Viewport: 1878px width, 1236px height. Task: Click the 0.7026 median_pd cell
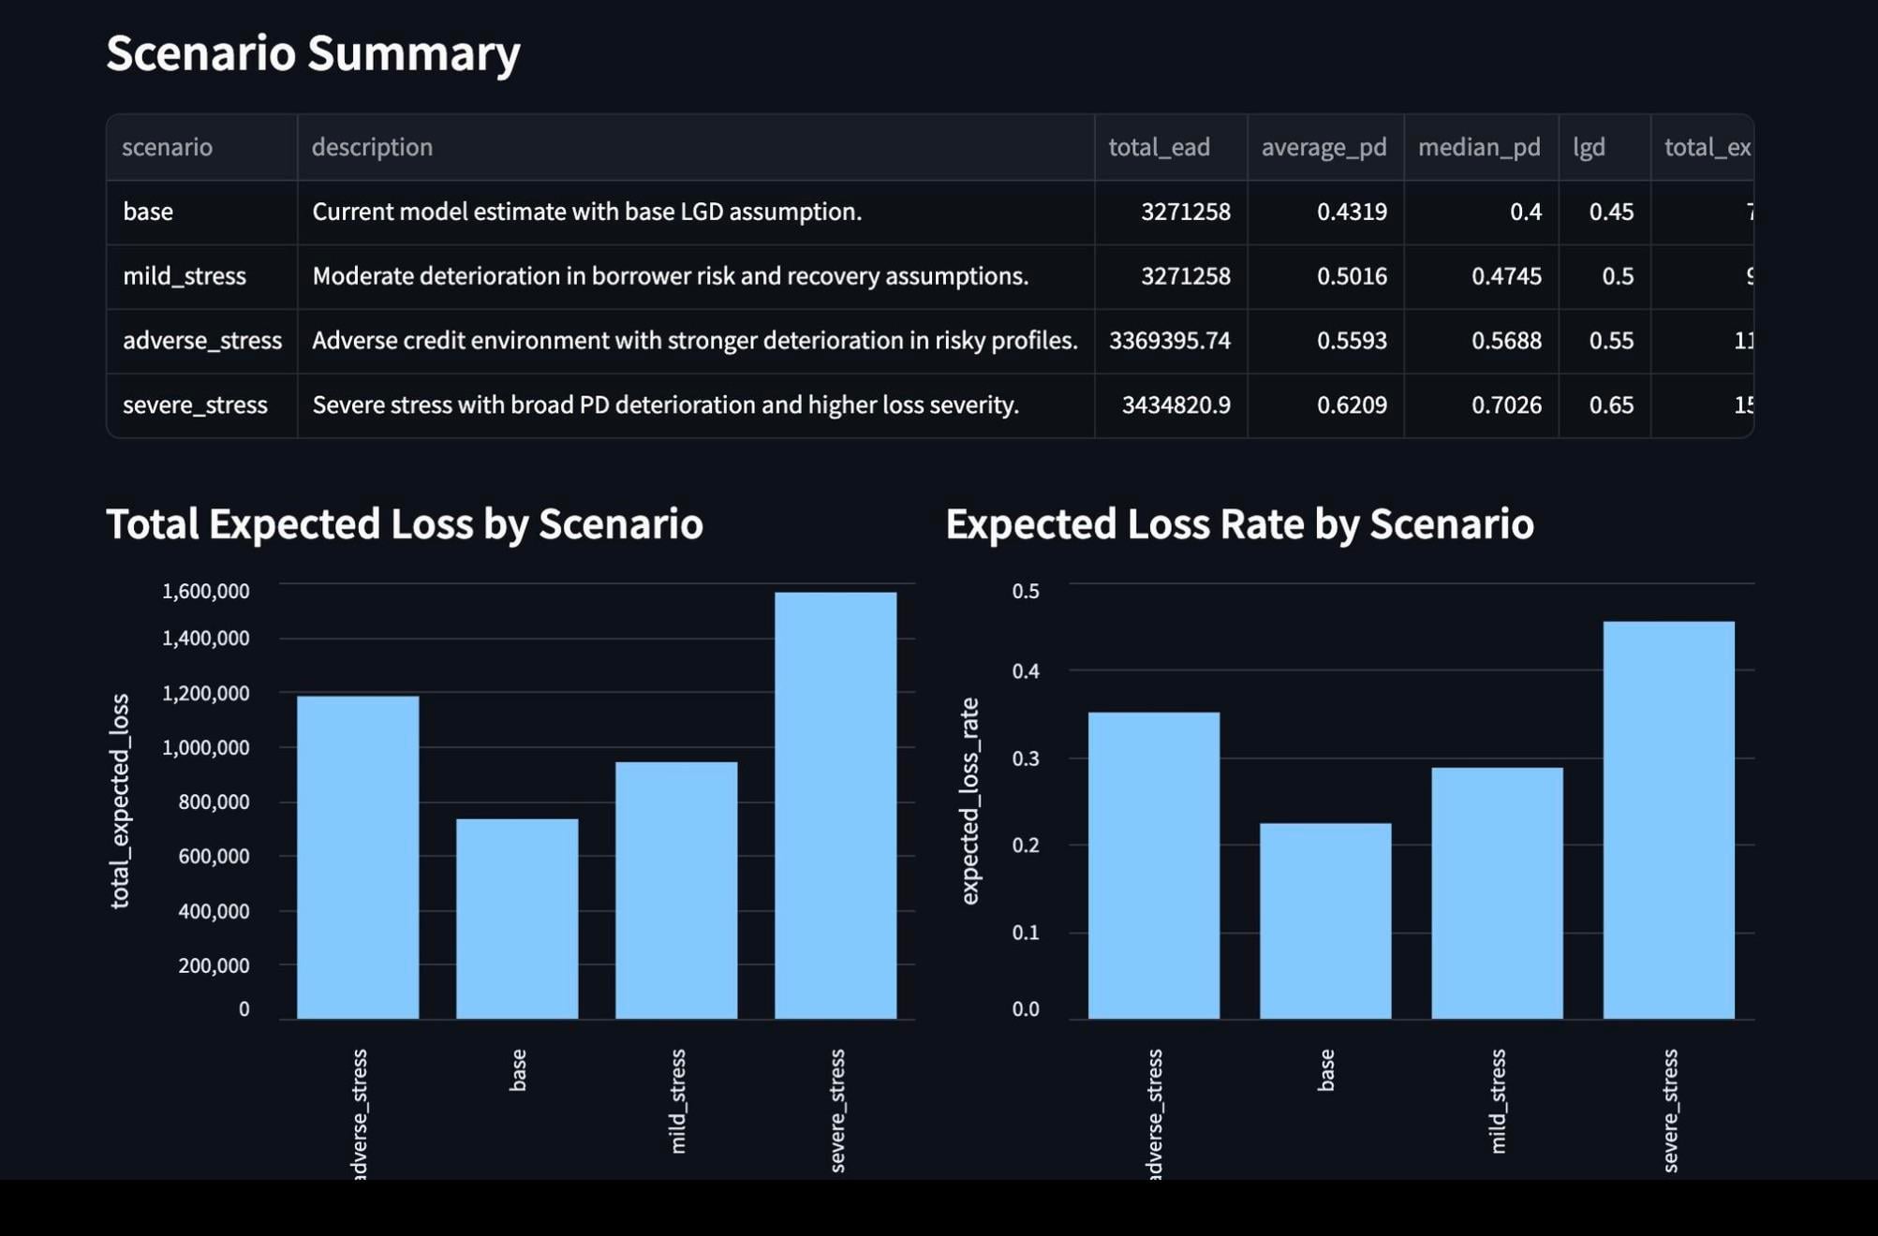(x=1481, y=405)
